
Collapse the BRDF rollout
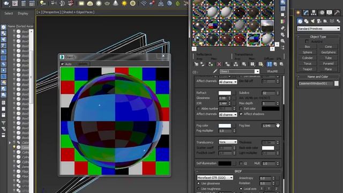[238, 172]
